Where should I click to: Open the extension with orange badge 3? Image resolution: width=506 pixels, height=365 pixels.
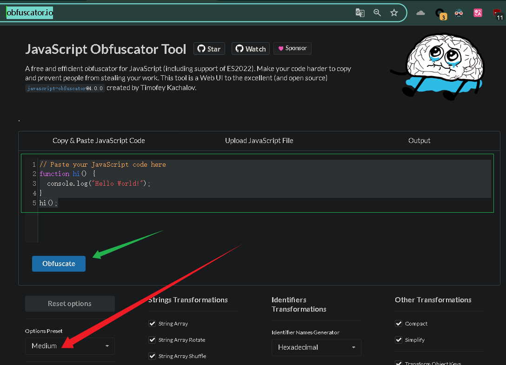tap(440, 14)
